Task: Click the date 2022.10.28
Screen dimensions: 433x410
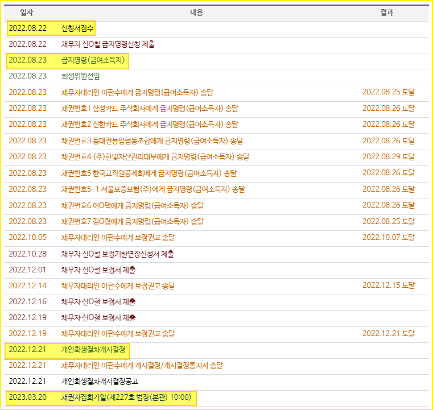Action: point(28,254)
